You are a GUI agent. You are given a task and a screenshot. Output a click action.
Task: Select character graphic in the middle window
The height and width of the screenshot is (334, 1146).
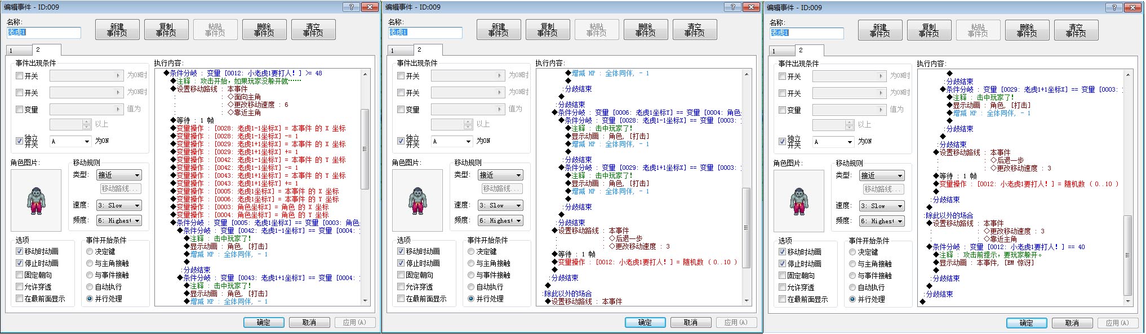417,200
